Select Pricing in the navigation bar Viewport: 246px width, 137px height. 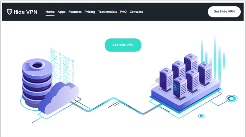point(90,12)
